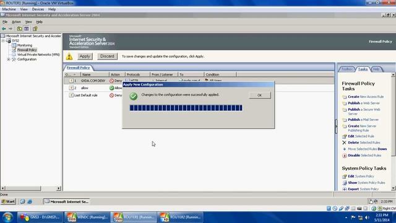The width and height of the screenshot is (396, 223).
Task: Click the Monitoring node icon
Action: [x=14, y=45]
